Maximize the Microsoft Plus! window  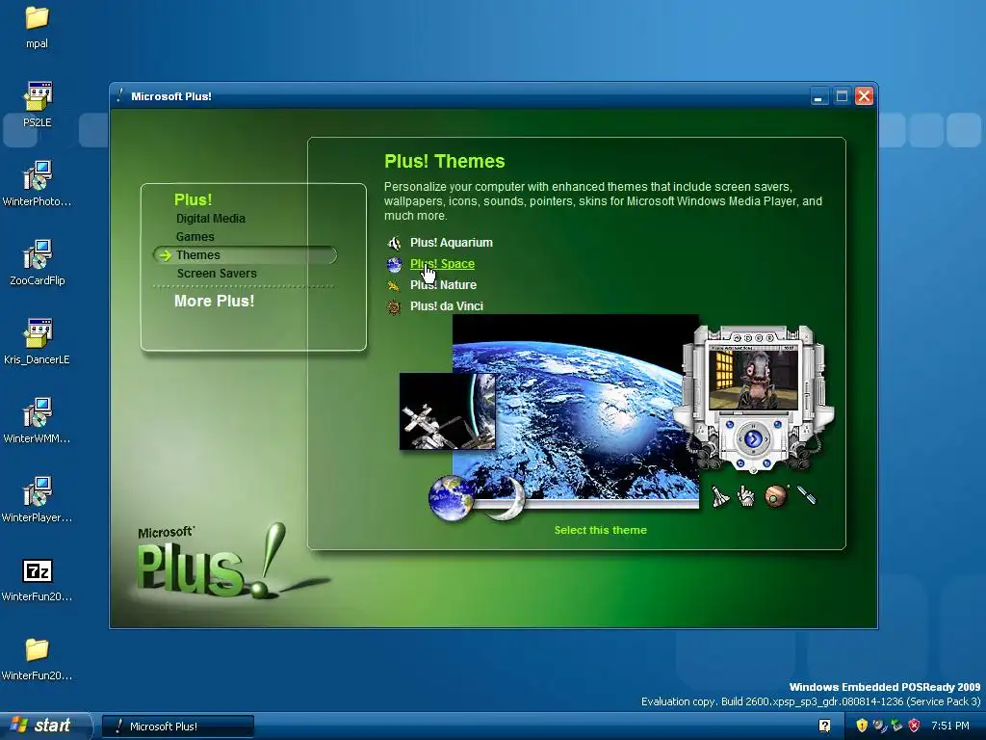[842, 96]
